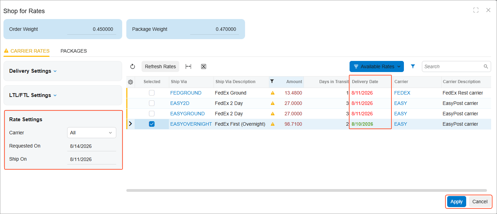The width and height of the screenshot is (497, 214).
Task: Click the search magnifier icon
Action: click(x=486, y=66)
